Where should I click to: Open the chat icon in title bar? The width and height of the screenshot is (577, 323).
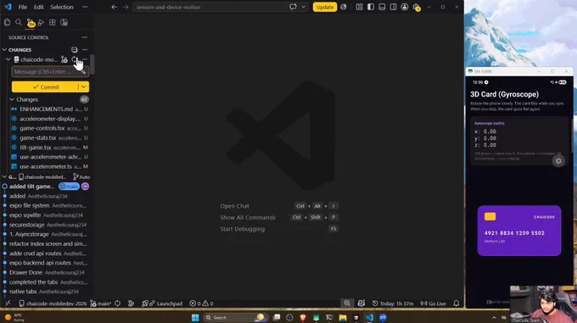coord(293,7)
